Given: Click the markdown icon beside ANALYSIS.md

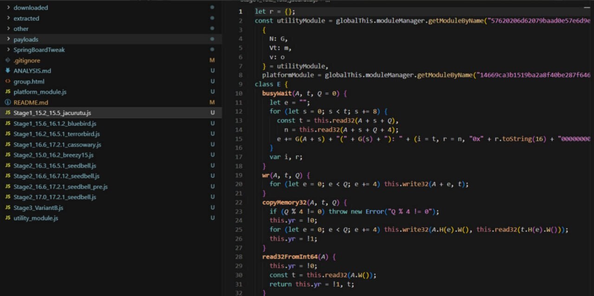Looking at the screenshot, I should (x=7, y=71).
